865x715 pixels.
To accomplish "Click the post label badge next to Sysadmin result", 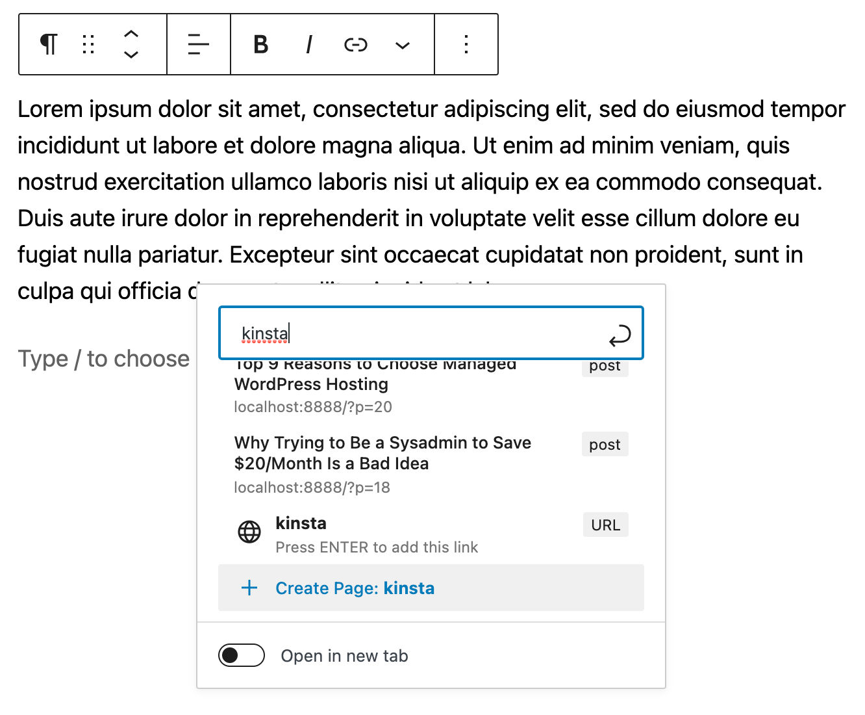I will (x=605, y=445).
